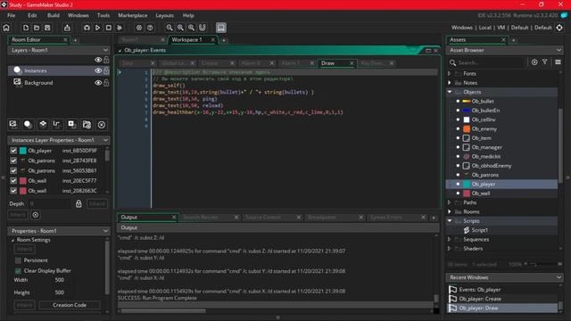The image size is (571, 321).
Task: Open the Layouts menu
Action: pos(164,15)
